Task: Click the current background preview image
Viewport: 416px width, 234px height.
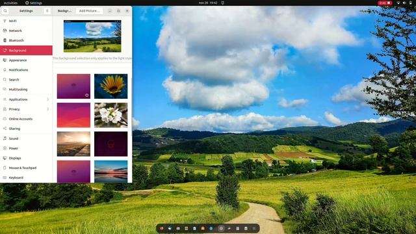Action: pos(92,36)
